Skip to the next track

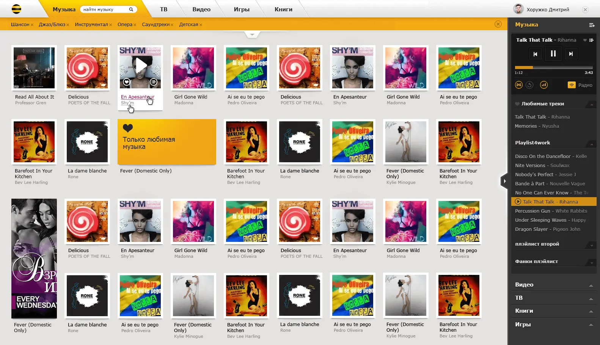571,54
